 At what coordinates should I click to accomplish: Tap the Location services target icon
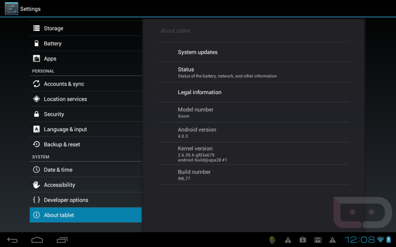point(36,99)
